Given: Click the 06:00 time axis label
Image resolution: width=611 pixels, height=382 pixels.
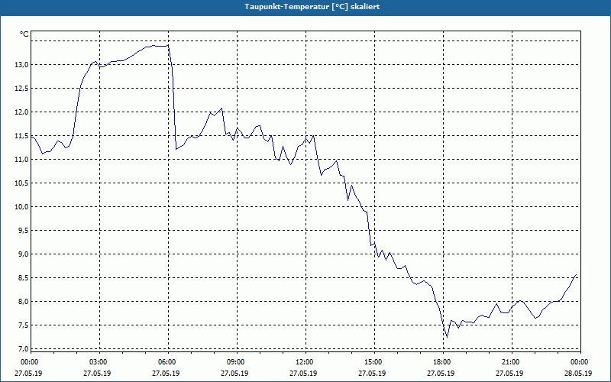Looking at the screenshot, I should [166, 362].
